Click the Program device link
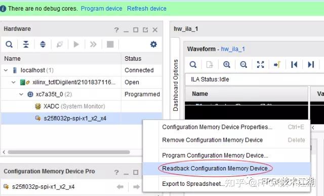The height and width of the screenshot is (196, 324). click(101, 9)
